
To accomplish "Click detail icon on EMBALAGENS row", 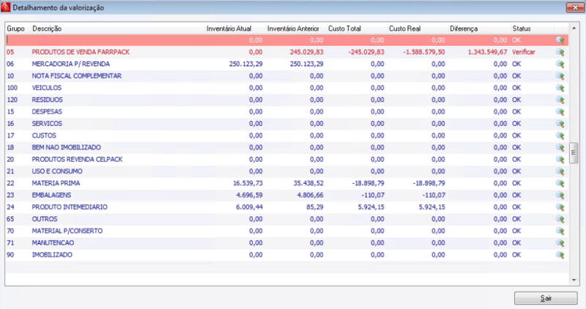I will click(x=560, y=196).
